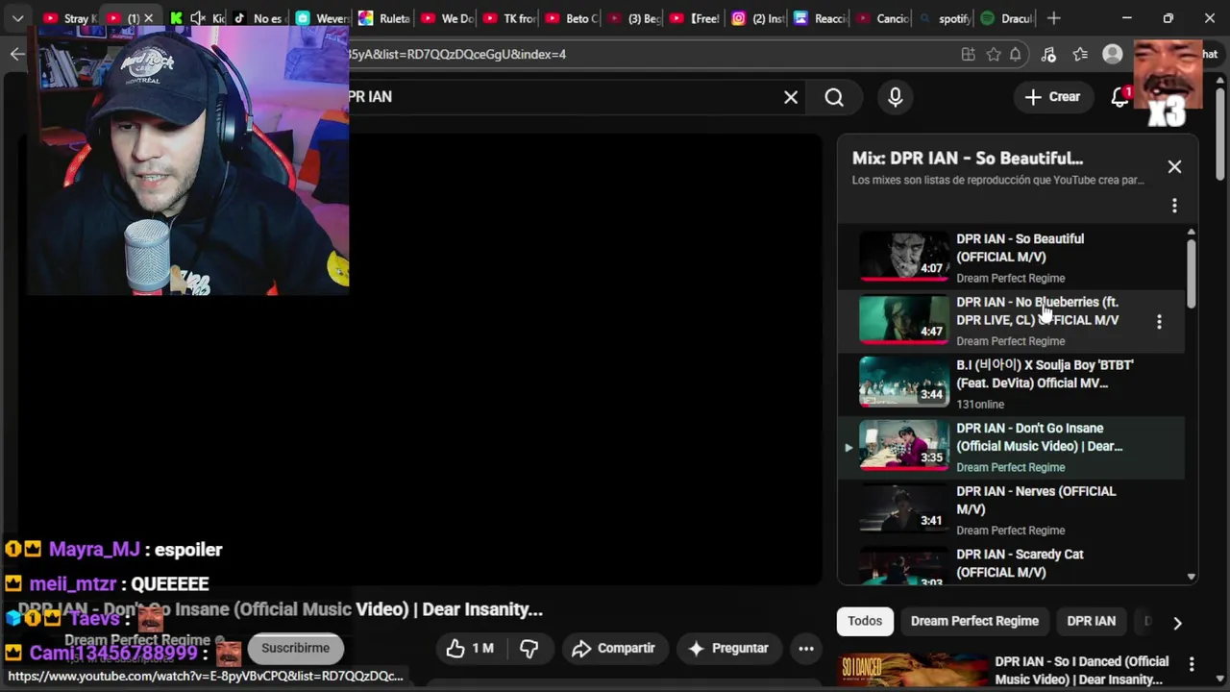Close the Mix: DPR IAN playlist panel
The height and width of the screenshot is (692, 1230).
(1174, 167)
